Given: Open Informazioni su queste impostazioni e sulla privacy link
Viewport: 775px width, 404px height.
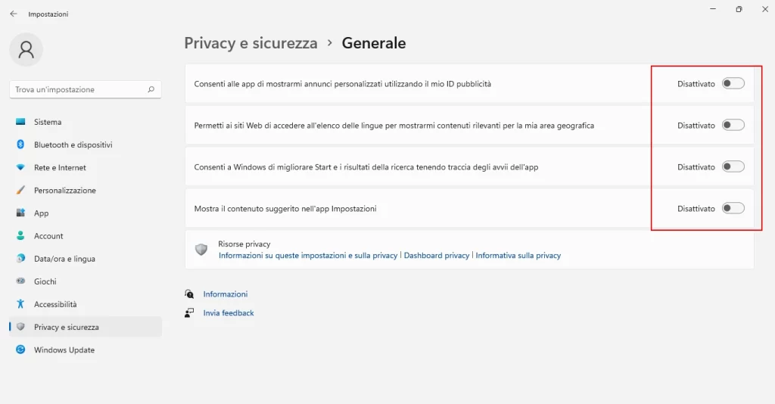Looking at the screenshot, I should (308, 256).
